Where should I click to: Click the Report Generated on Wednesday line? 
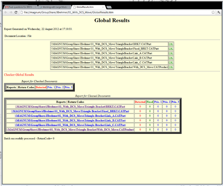(x=38, y=29)
